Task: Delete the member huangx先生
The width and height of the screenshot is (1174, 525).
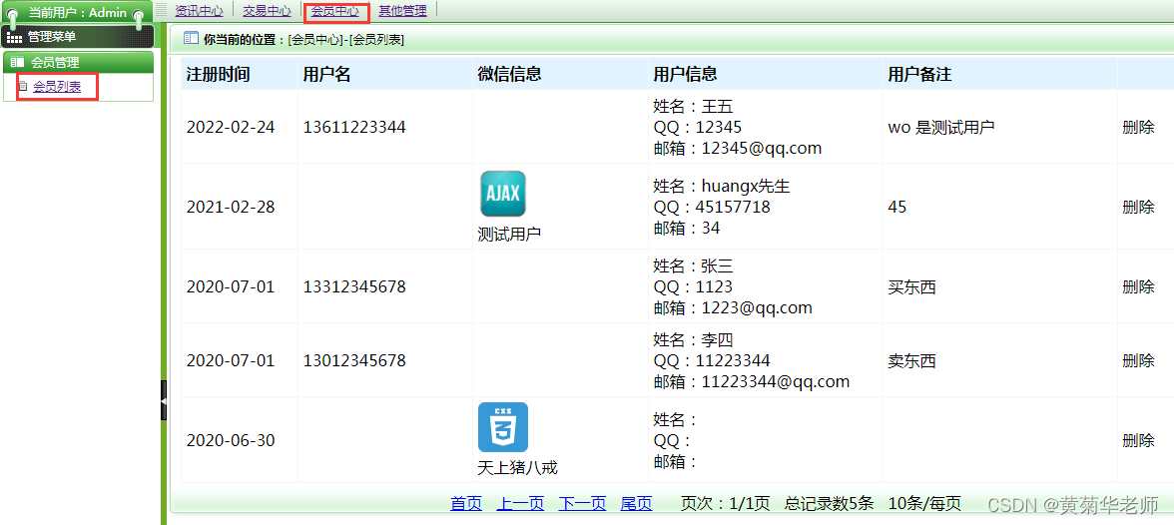Action: tap(1138, 207)
